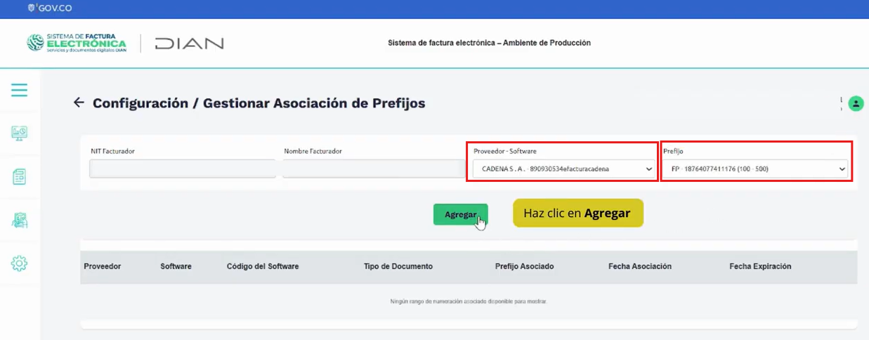Viewport: 869px width, 340px height.
Task: Open the settings gear icon in sidebar
Action: point(19,263)
